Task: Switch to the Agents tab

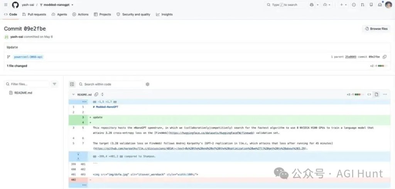Action: click(59, 14)
